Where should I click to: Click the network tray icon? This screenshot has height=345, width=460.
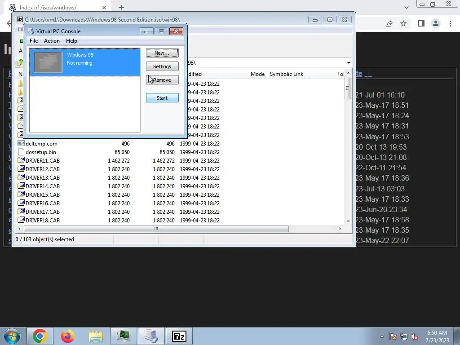(x=404, y=336)
